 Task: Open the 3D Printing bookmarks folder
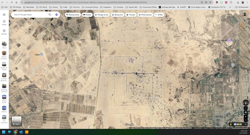(15, 7)
